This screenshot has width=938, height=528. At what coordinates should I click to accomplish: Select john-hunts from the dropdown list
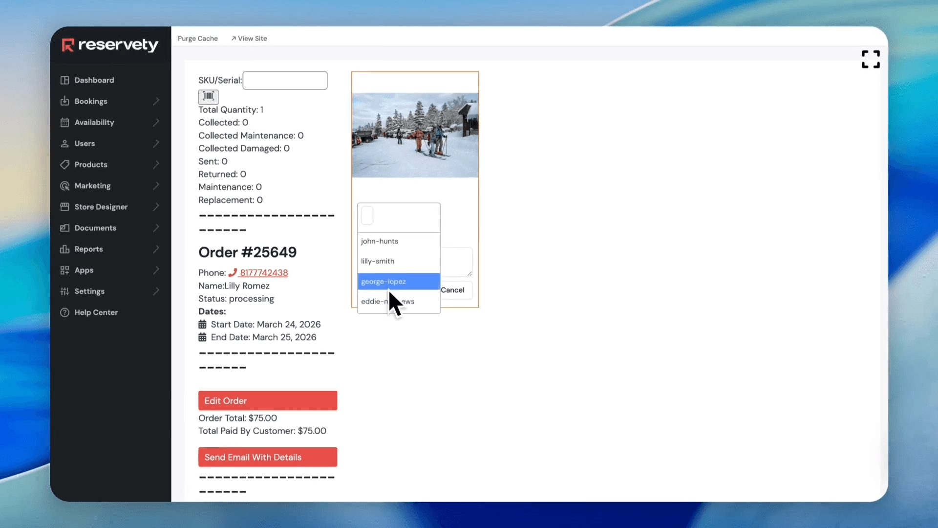click(399, 241)
